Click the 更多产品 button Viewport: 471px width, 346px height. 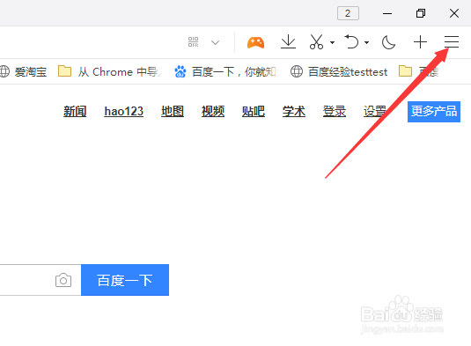click(x=434, y=112)
